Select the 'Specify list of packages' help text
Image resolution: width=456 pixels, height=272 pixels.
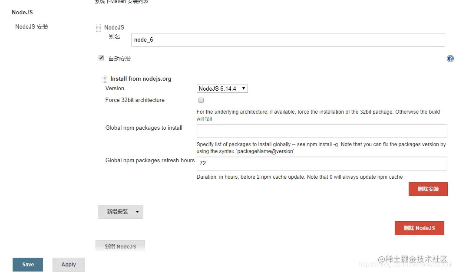point(321,148)
